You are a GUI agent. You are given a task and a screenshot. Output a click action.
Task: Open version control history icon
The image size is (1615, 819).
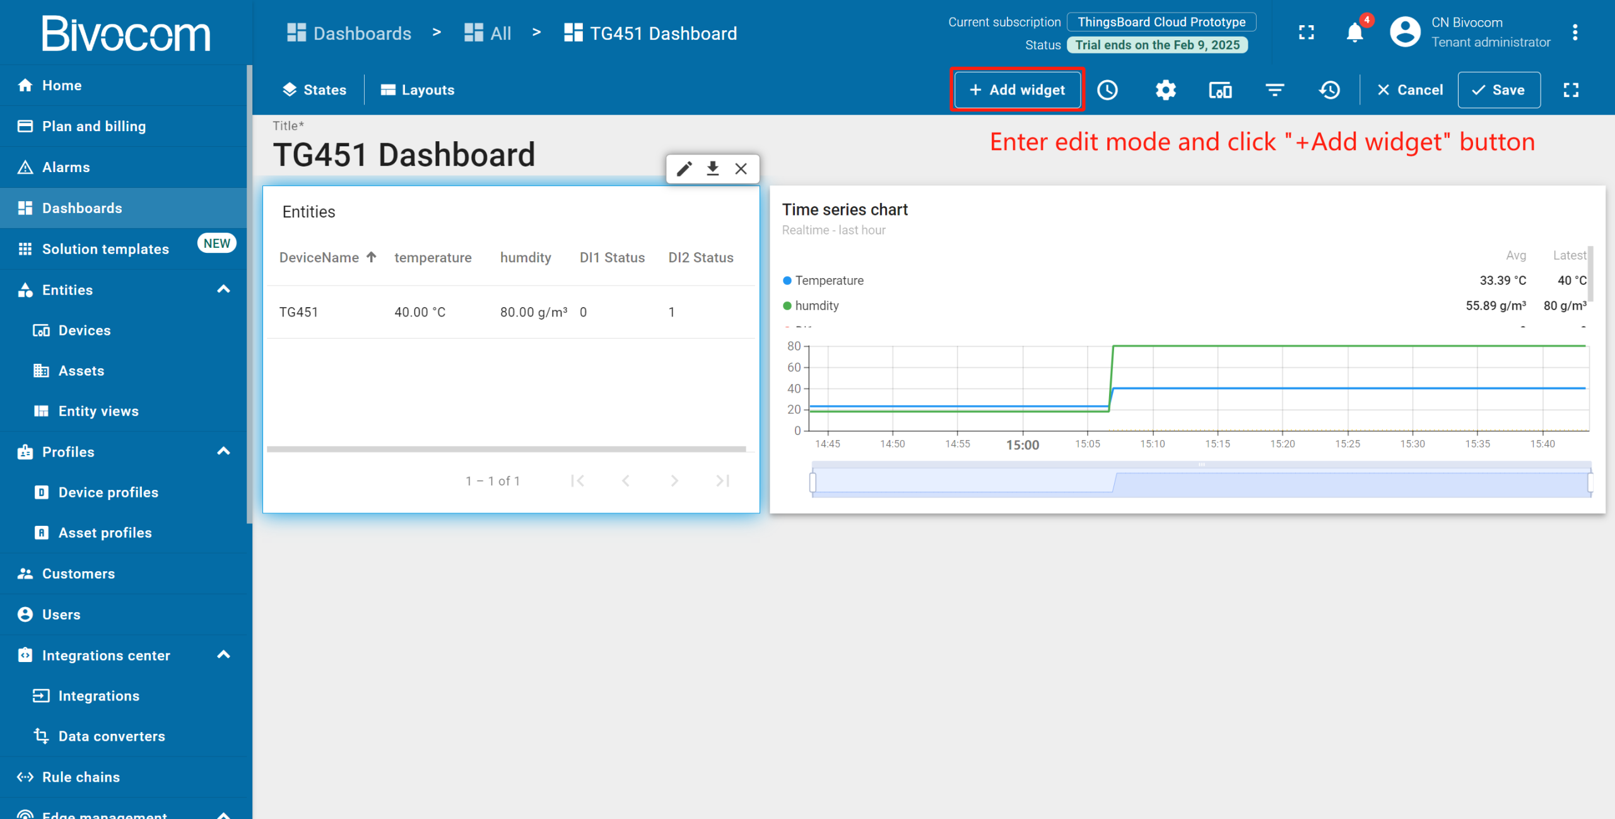tap(1329, 90)
